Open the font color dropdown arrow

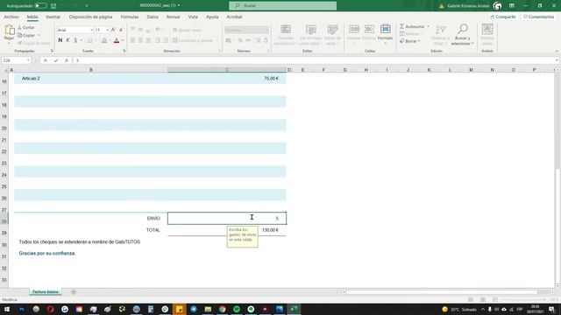(x=123, y=41)
